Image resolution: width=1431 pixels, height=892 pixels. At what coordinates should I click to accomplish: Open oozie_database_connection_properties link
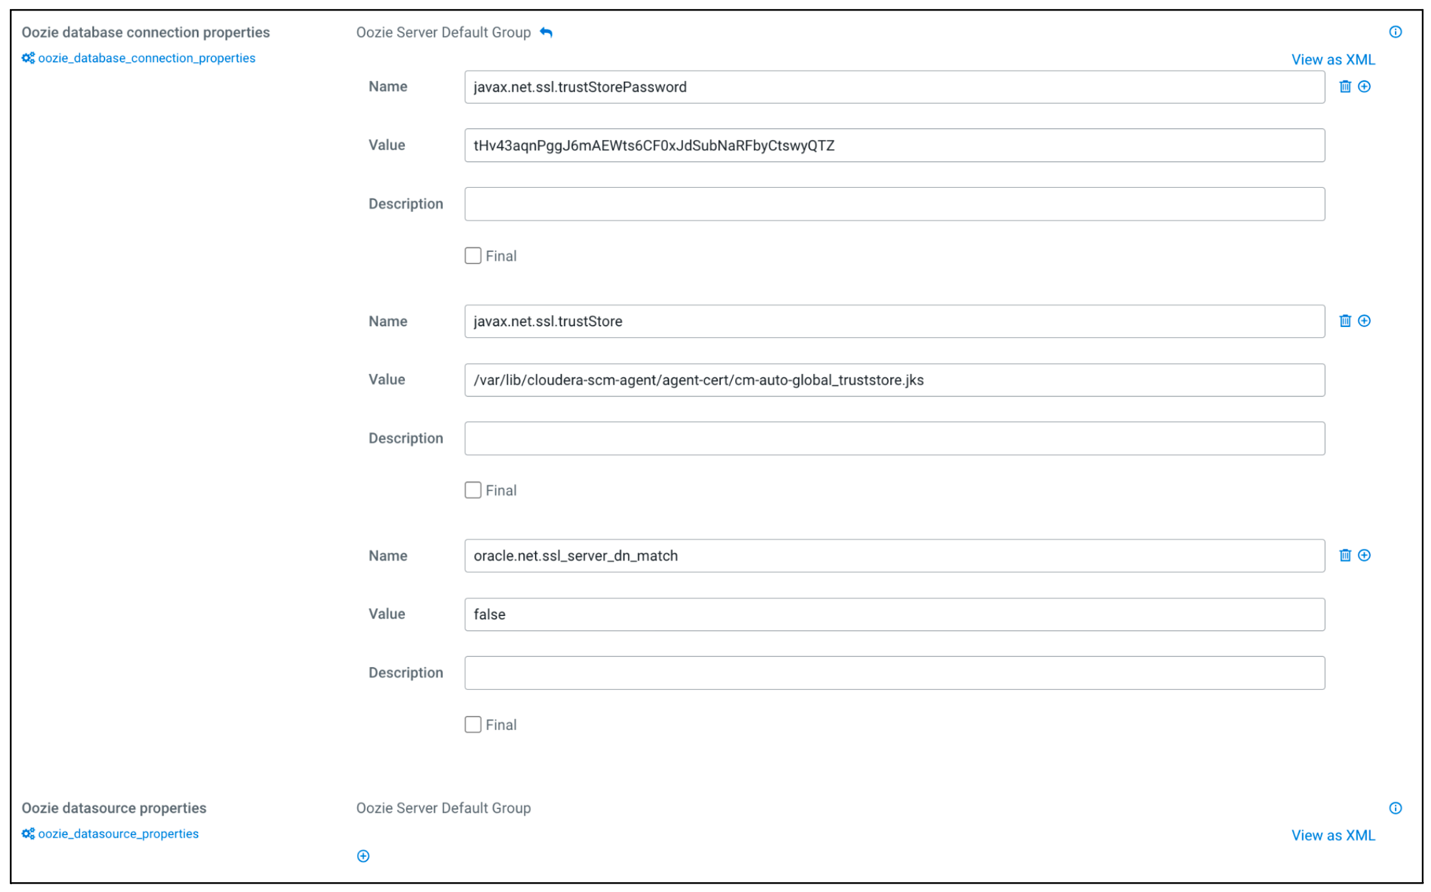coord(147,58)
